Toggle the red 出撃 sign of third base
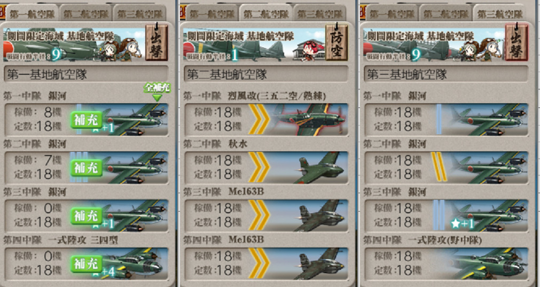Viewport: 540px width, 287px height. [516, 42]
